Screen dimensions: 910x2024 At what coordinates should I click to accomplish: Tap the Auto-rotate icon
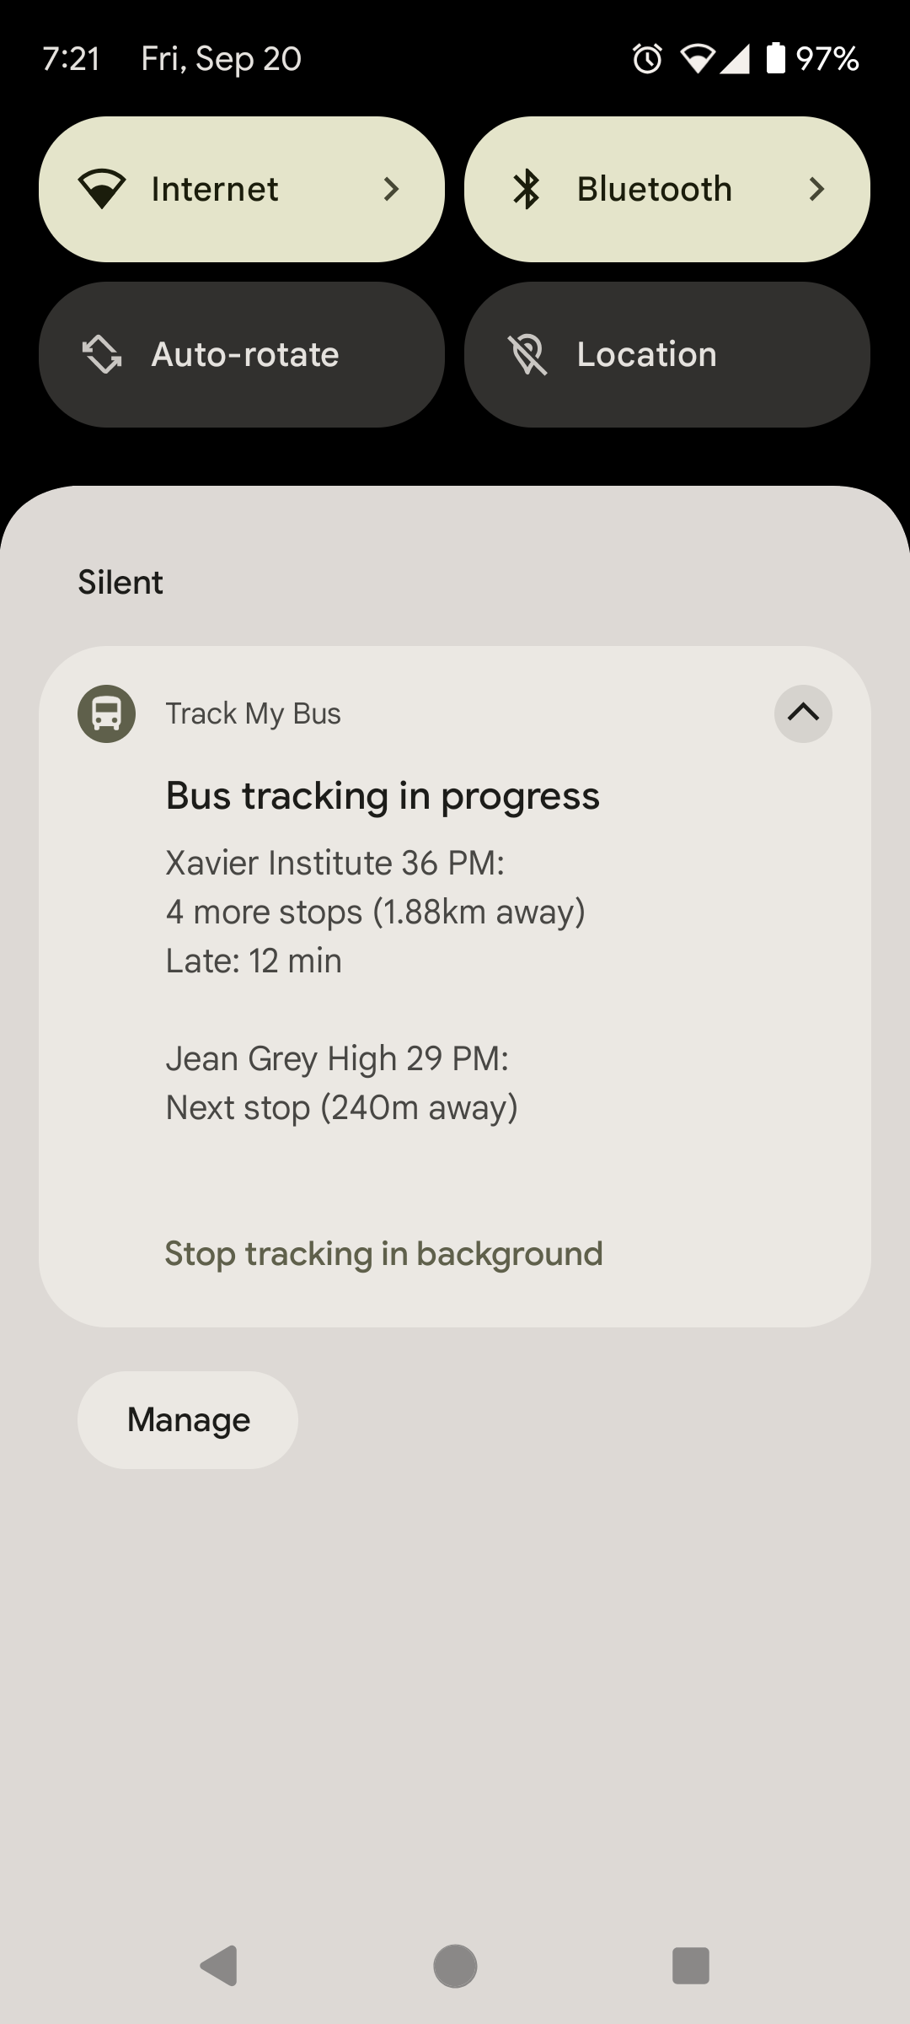pyautogui.click(x=101, y=354)
